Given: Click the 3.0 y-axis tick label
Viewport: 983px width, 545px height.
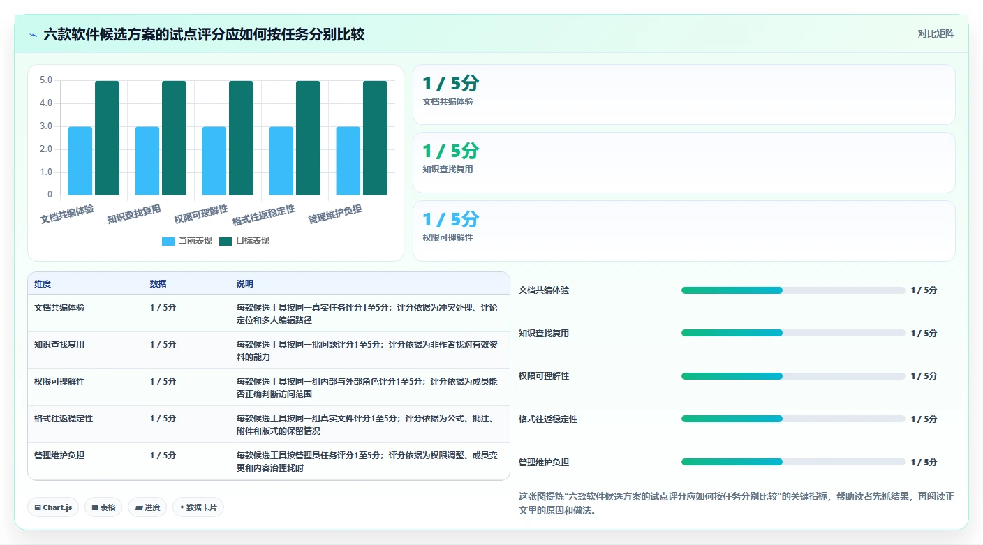Looking at the screenshot, I should pyautogui.click(x=45, y=126).
